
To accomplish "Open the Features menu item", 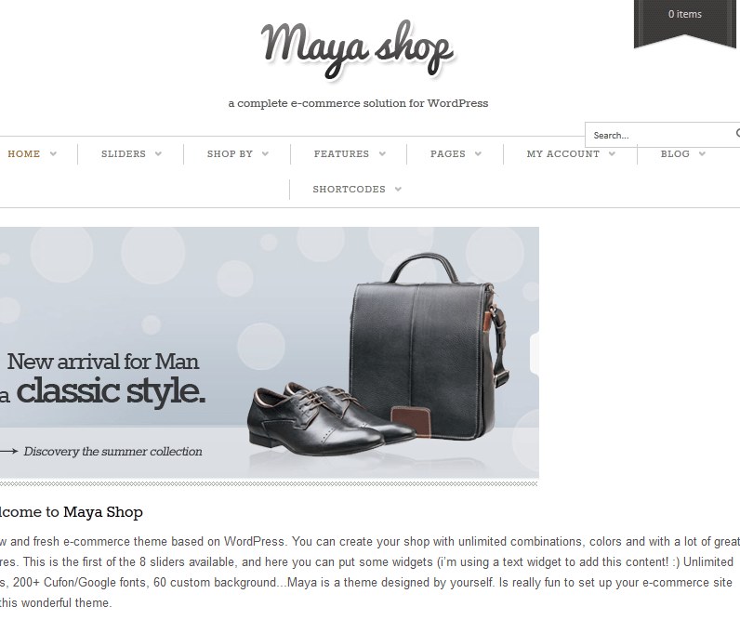I will click(x=341, y=153).
